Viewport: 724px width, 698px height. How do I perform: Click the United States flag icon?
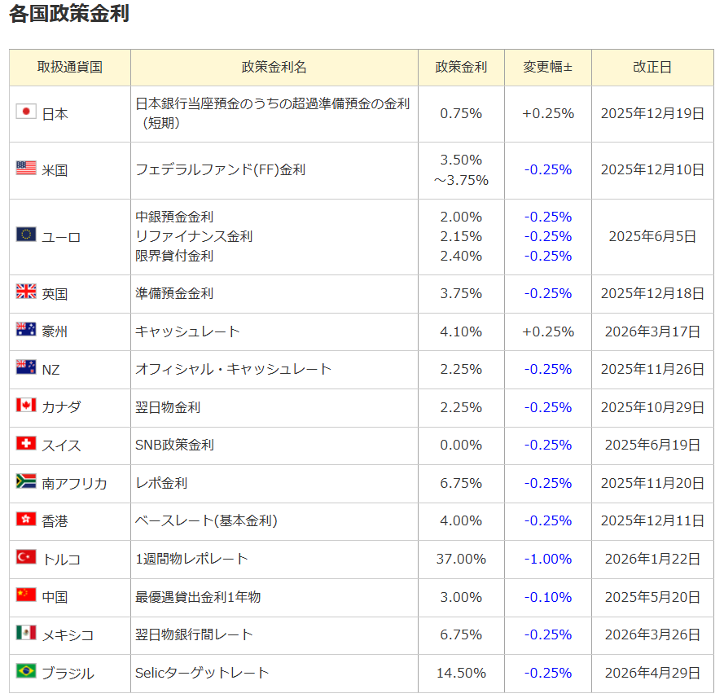point(26,168)
